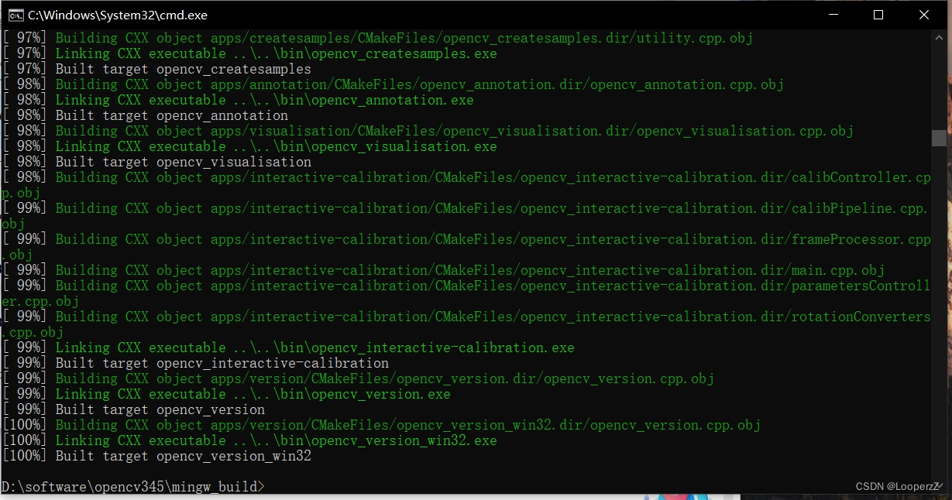
Task: Click the line with opencv_version.dir/opencv_version.cpp.obj
Action: click(358, 378)
